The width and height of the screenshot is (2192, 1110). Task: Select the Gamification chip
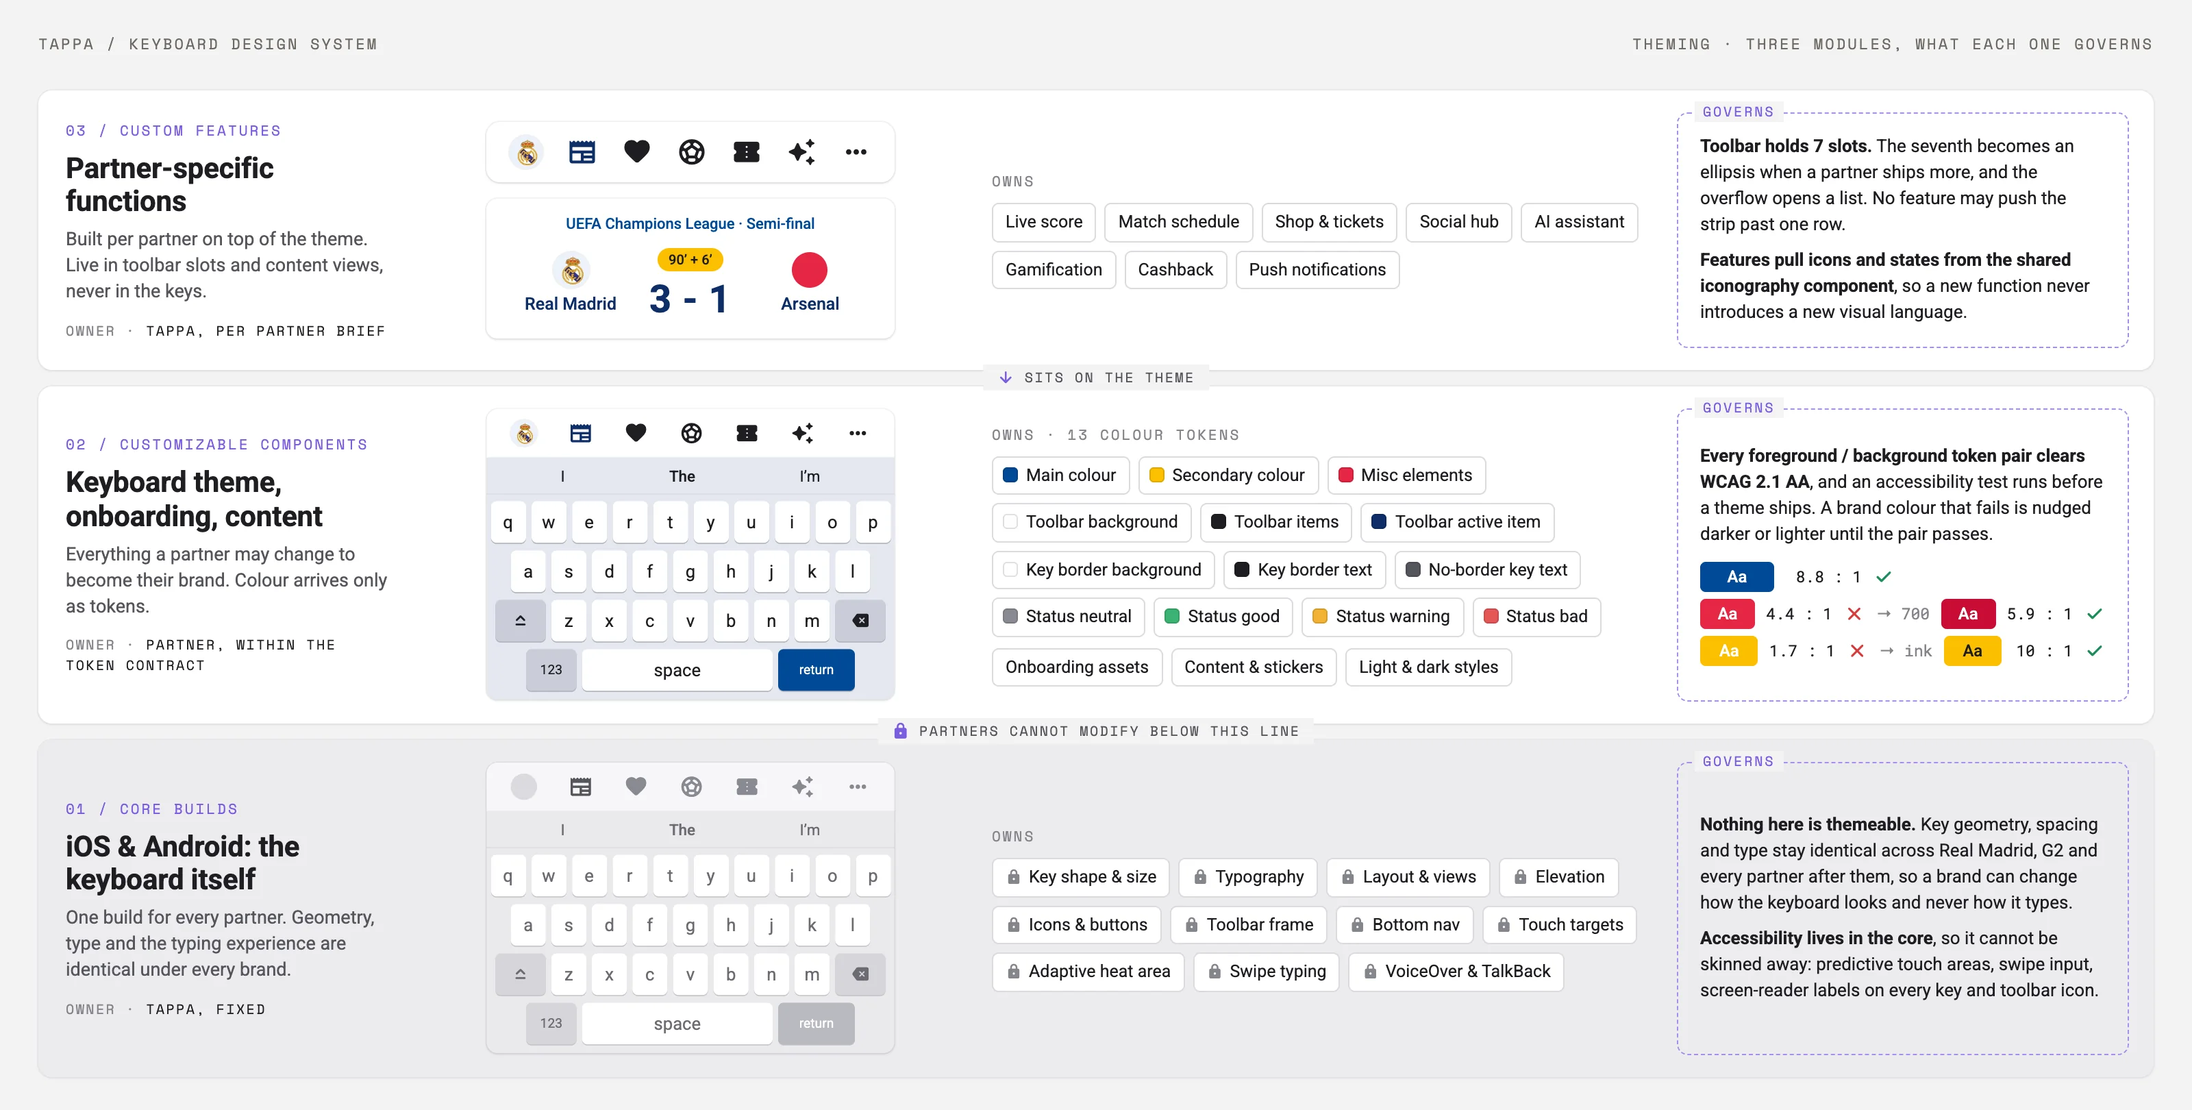coord(1054,270)
